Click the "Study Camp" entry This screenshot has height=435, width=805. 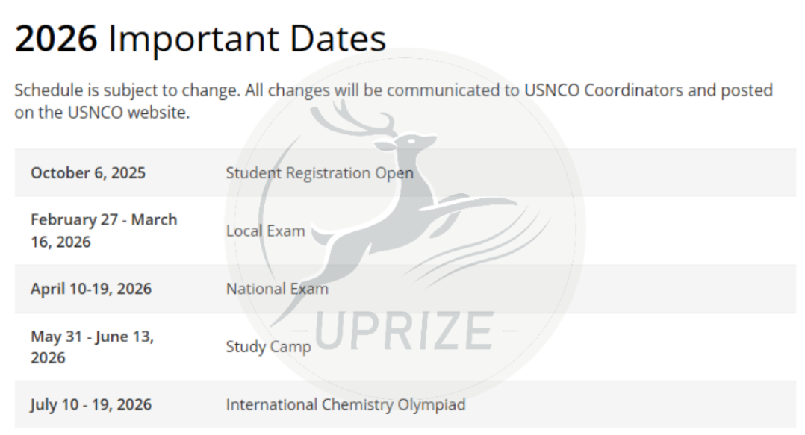click(x=268, y=347)
